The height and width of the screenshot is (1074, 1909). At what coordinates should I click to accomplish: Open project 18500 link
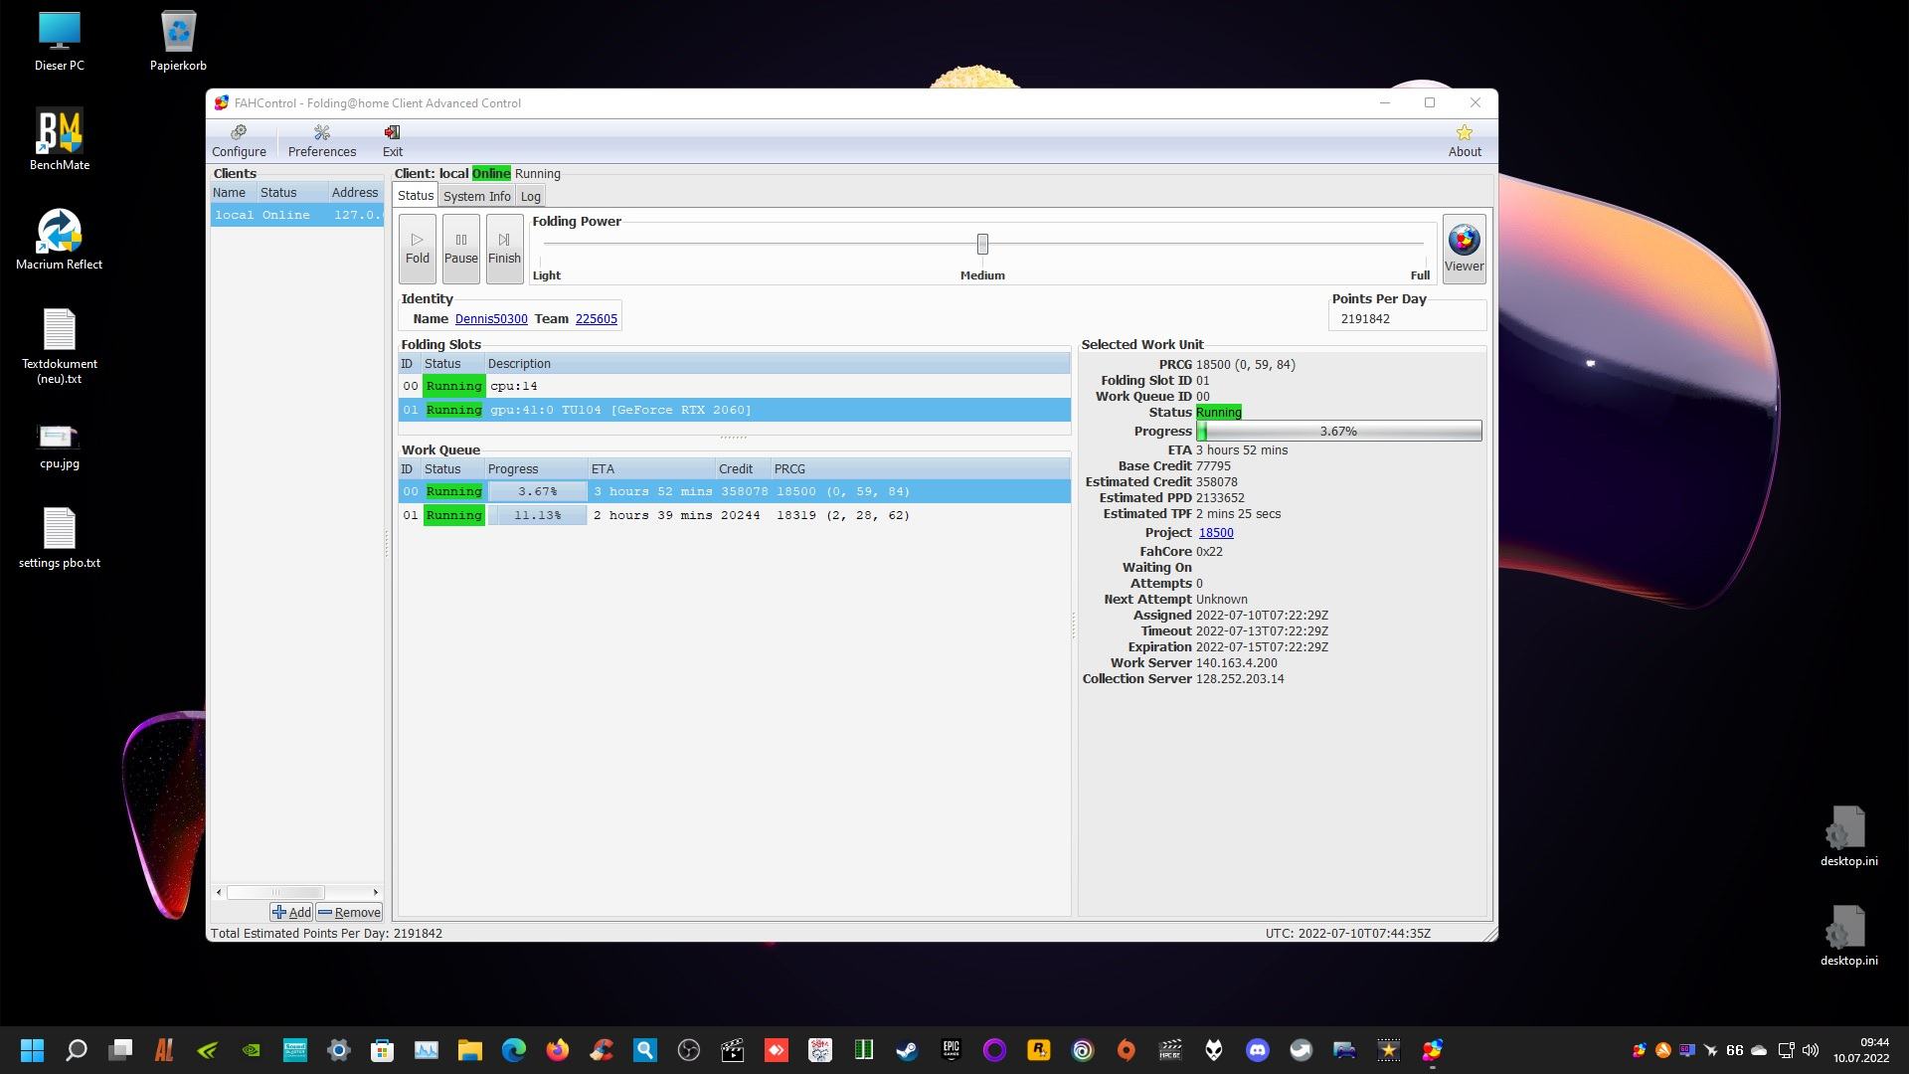[1216, 533]
